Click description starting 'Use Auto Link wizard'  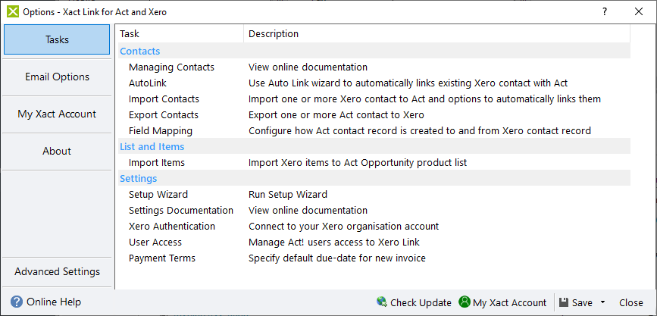[408, 83]
